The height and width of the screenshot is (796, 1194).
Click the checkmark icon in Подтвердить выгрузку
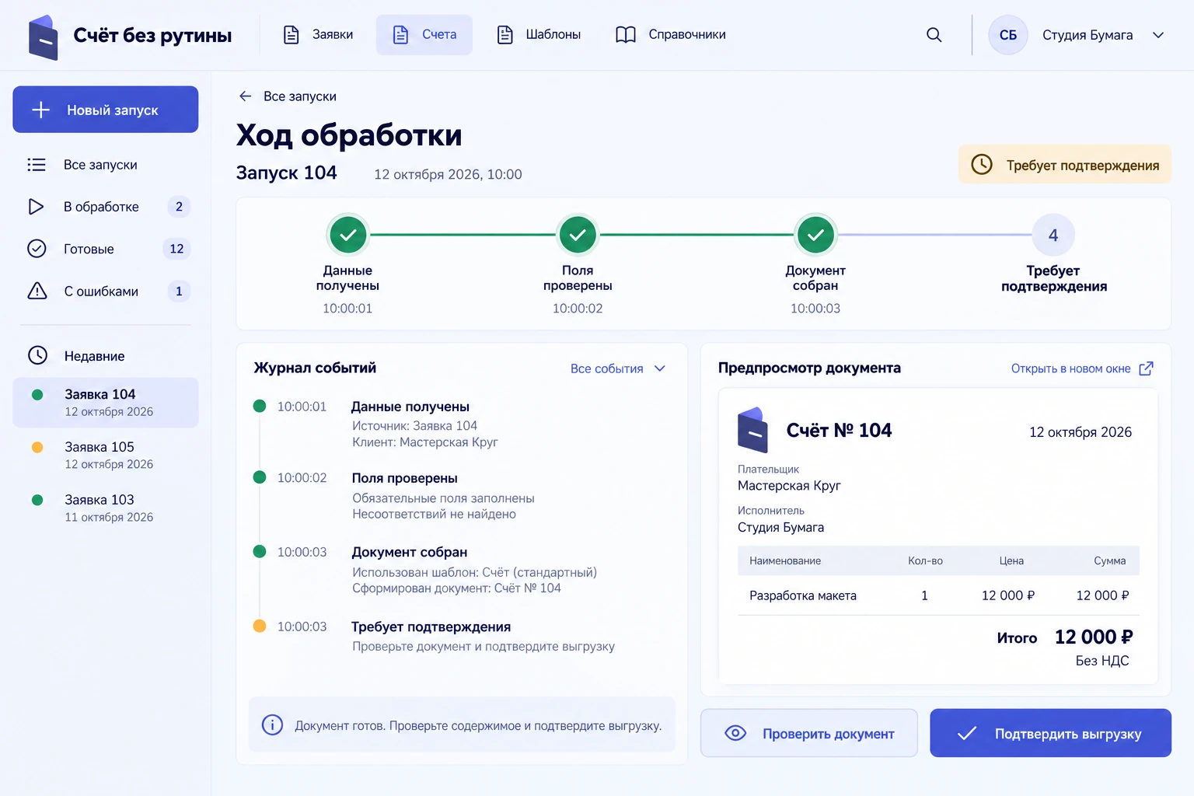(x=967, y=733)
